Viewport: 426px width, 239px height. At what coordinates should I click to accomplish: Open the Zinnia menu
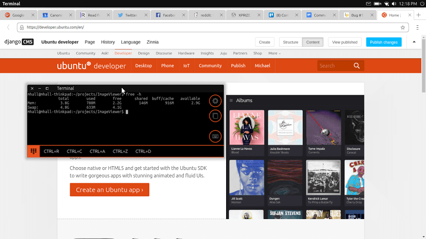pyautogui.click(x=153, y=42)
